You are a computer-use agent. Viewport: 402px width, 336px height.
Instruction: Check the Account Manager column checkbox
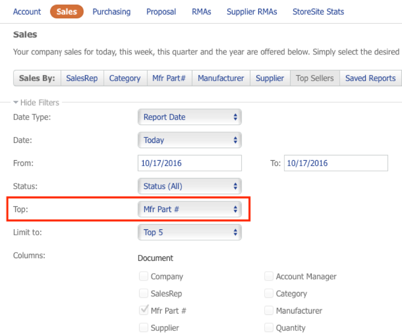click(268, 277)
